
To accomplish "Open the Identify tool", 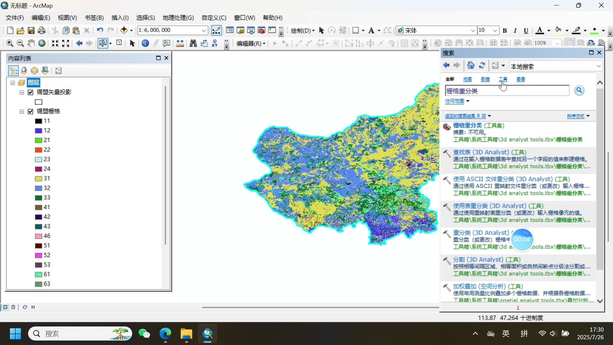I will pos(145,43).
